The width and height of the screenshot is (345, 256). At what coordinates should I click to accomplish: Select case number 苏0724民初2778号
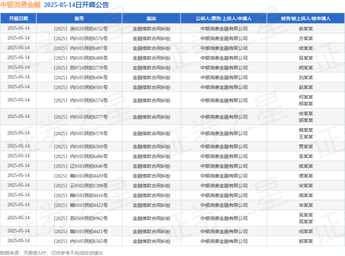click(89, 68)
